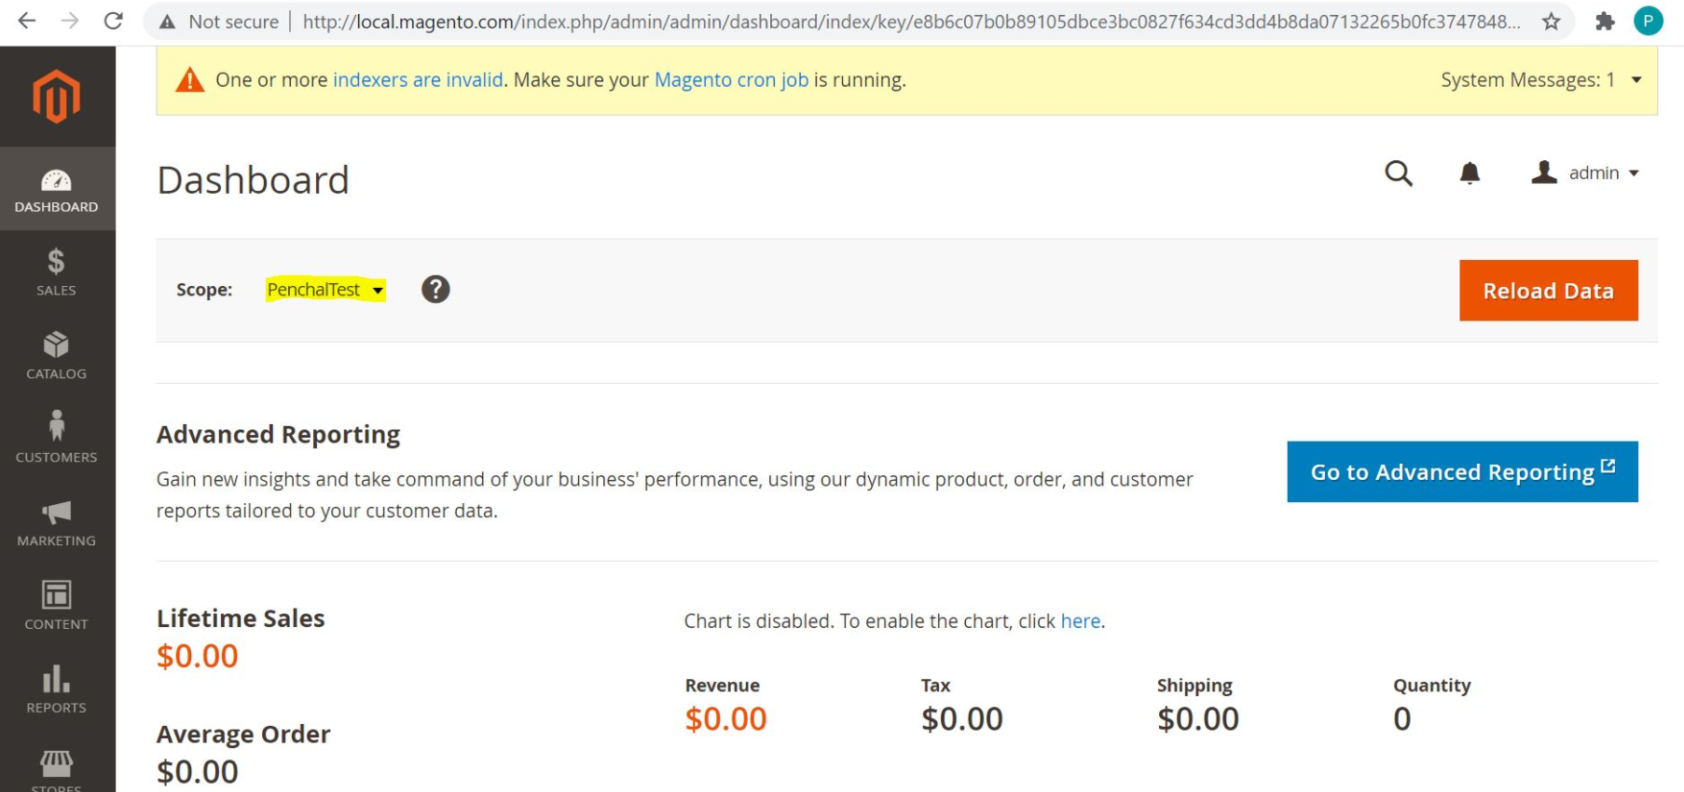Click the Scope: label
This screenshot has width=1684, height=792.
click(x=204, y=290)
